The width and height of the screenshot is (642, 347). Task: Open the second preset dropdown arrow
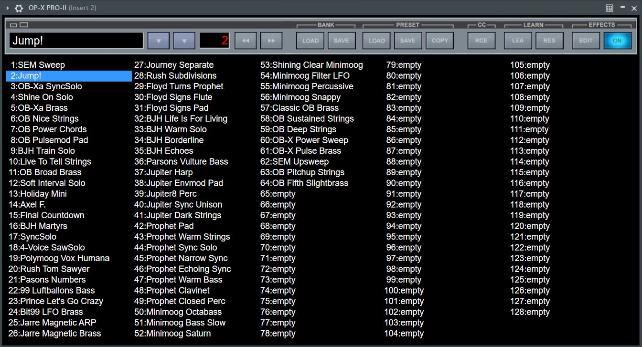[184, 41]
